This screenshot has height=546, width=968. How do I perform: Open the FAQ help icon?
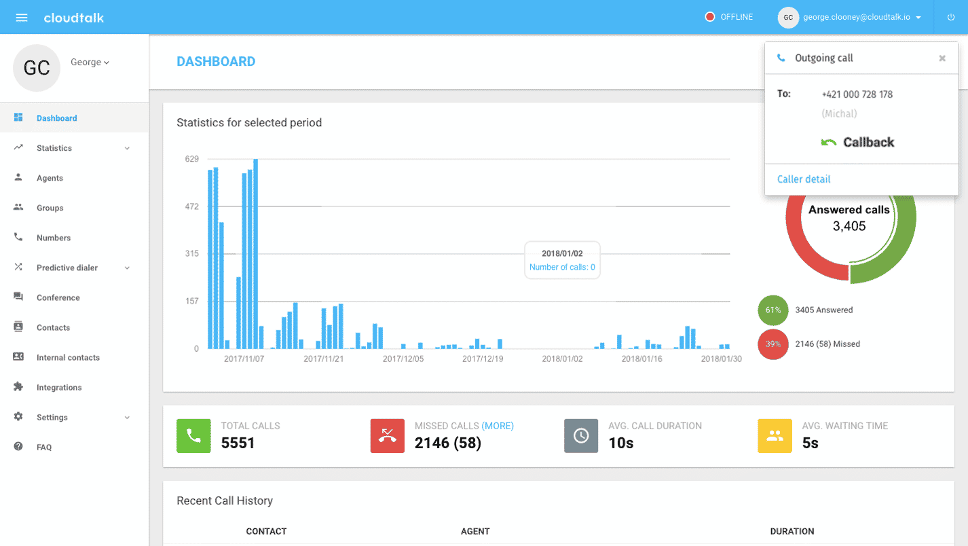[18, 446]
